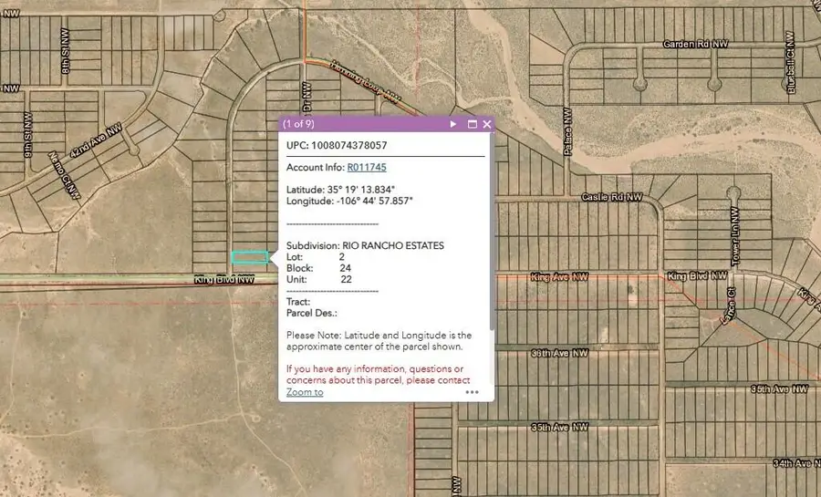Click the popup vertical scrollbar
Image resolution: width=821 pixels, height=497 pixels.
[x=492, y=232]
